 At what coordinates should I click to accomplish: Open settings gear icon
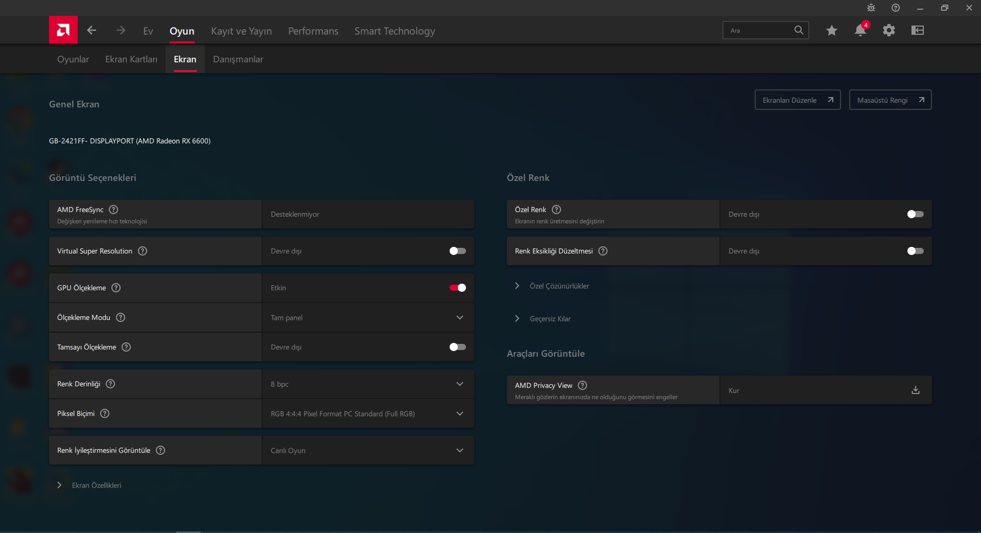pyautogui.click(x=889, y=31)
